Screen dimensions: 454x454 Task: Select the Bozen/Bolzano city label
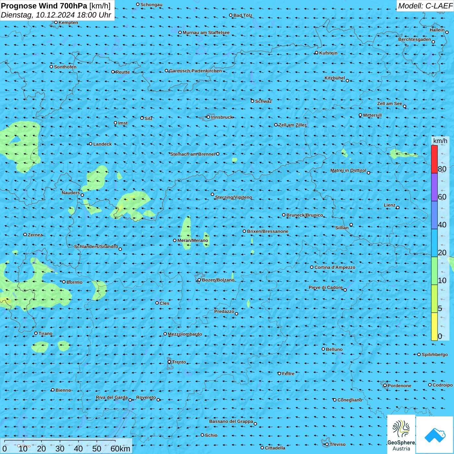coord(218,280)
